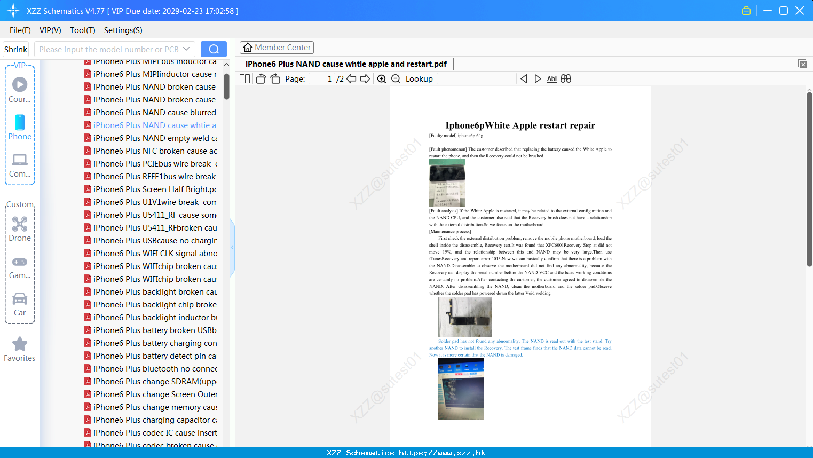
Task: Open the VIP(V) menu
Action: tap(50, 30)
